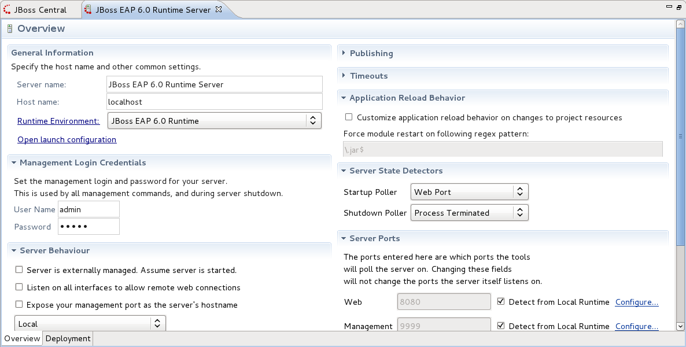The height and width of the screenshot is (347, 686).
Task: Click the scrollbar down arrow
Action: point(680,326)
